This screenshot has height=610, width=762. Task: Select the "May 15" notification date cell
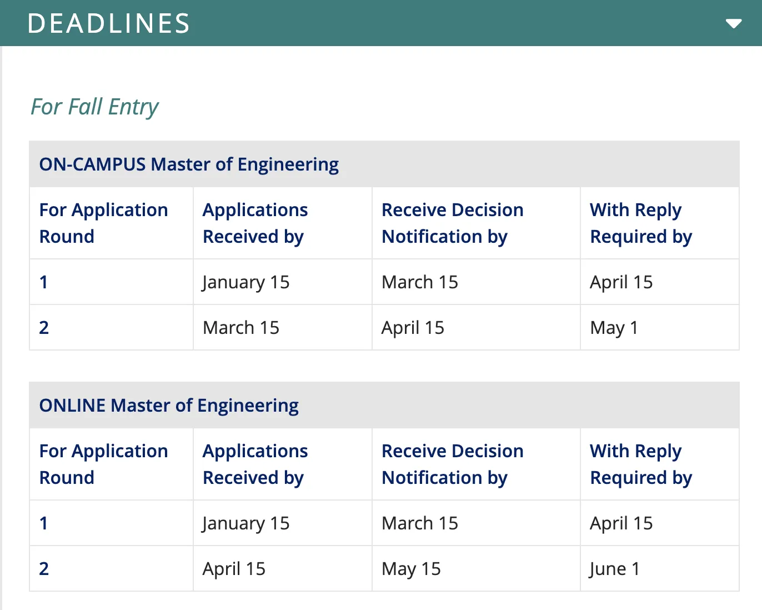[411, 569]
